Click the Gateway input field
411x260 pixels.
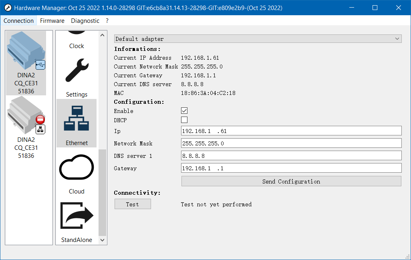(291, 168)
